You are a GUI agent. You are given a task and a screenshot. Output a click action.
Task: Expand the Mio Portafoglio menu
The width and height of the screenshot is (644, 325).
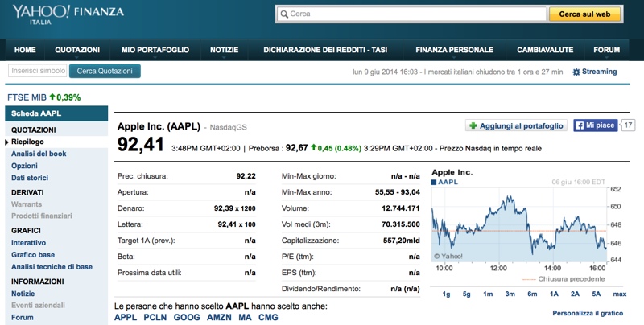[x=155, y=50]
